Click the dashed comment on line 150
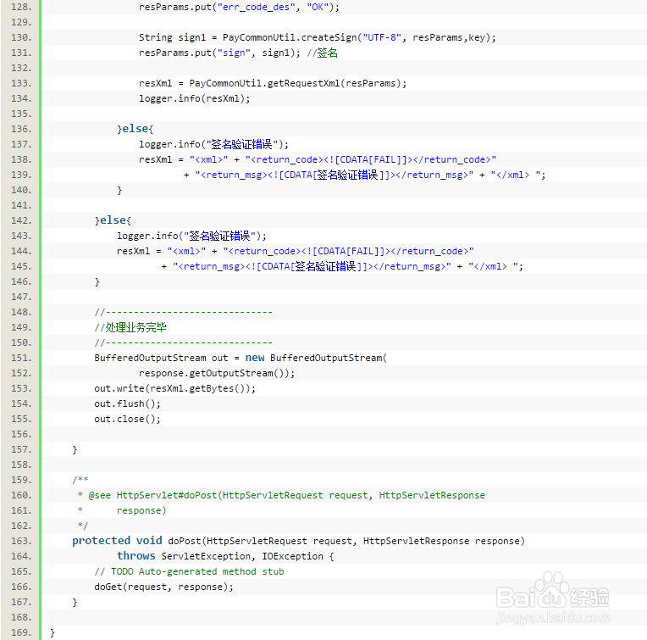Viewport: 647px width, 640px height. 183,342
